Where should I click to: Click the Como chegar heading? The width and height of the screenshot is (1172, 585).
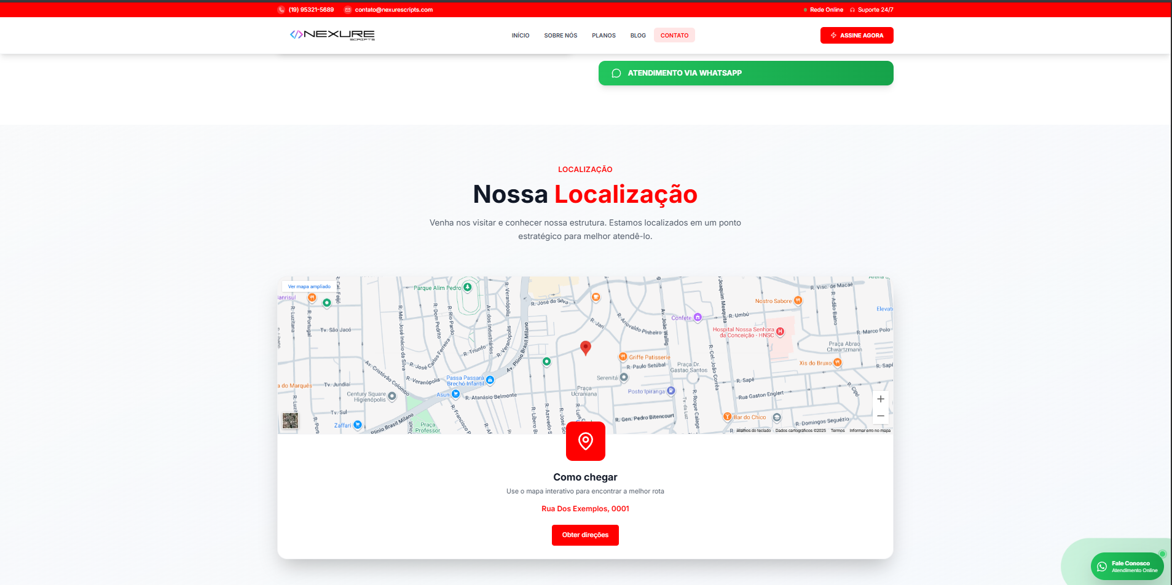(585, 477)
